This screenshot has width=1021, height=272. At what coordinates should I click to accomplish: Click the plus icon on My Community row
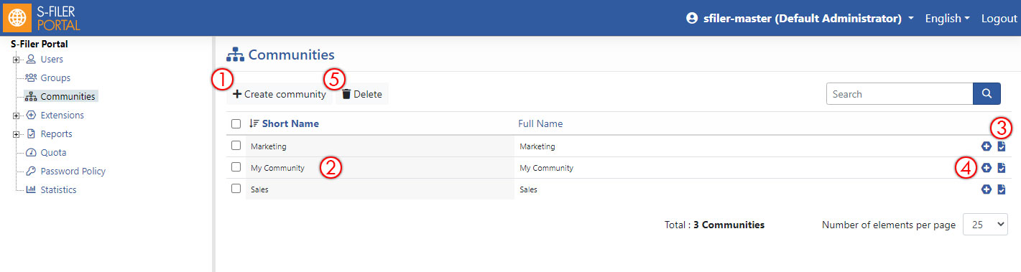point(986,168)
